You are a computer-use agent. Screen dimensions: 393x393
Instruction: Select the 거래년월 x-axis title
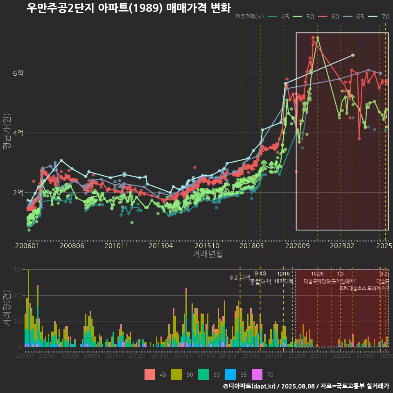click(x=208, y=254)
